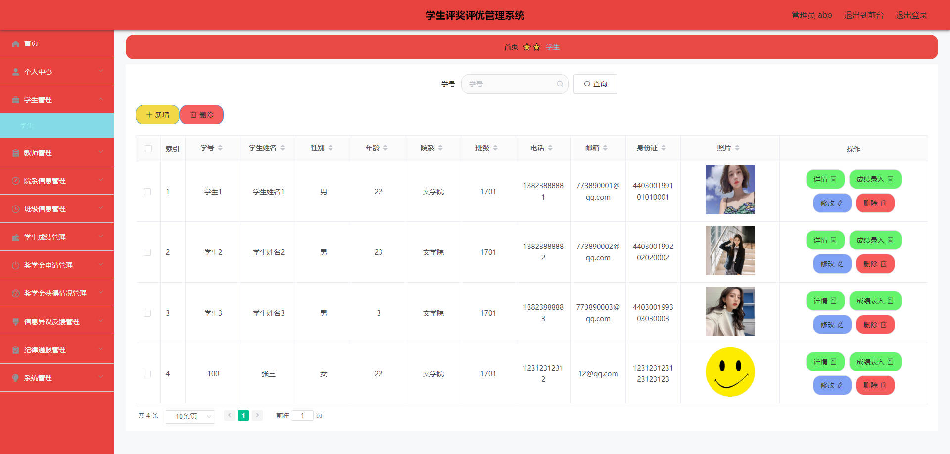Click the magnifier icon inside 学号 search box
This screenshot has height=454, width=950.
(x=560, y=84)
